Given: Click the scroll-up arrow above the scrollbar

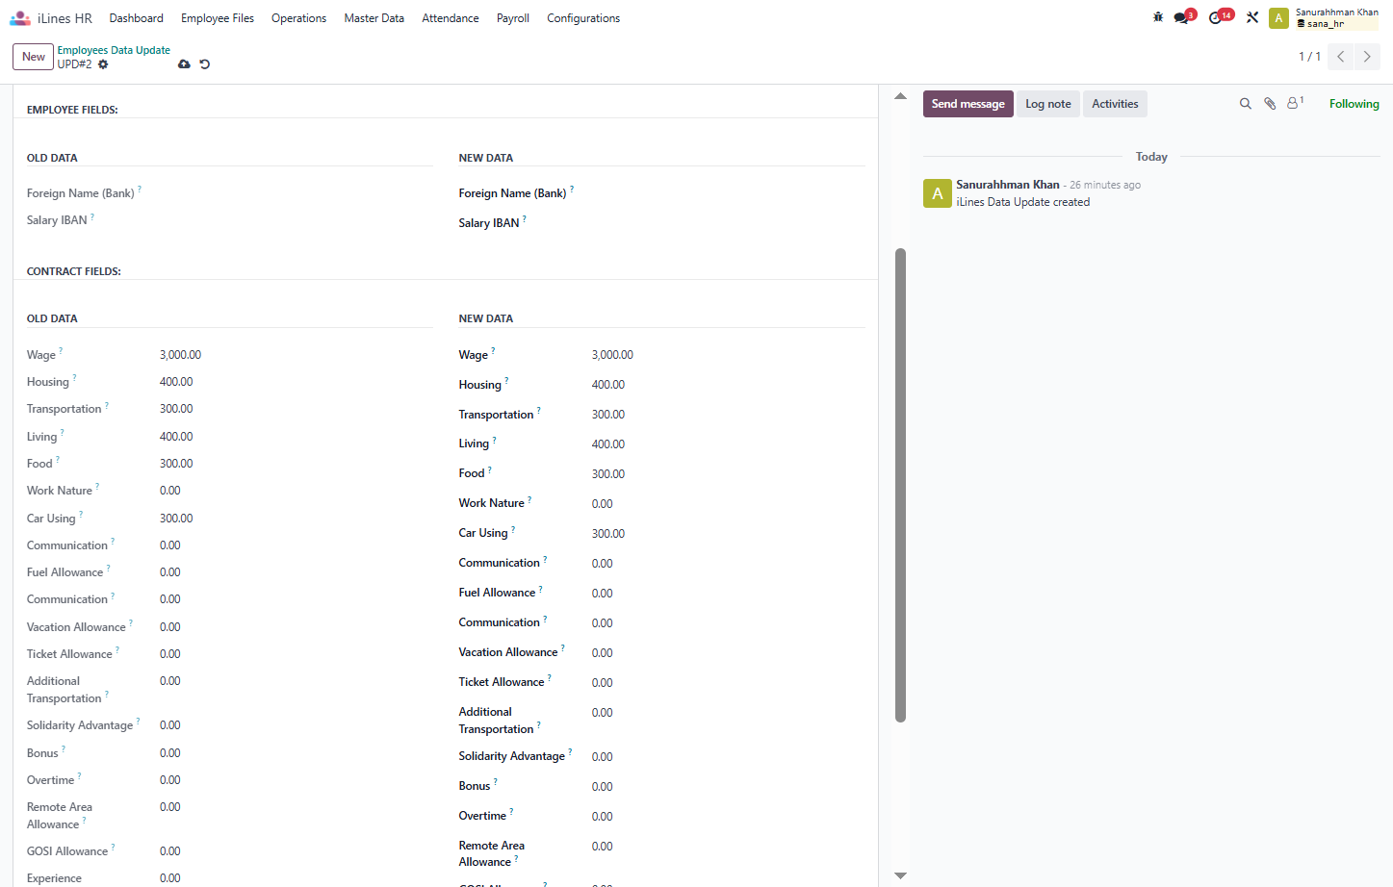Looking at the screenshot, I should (901, 96).
